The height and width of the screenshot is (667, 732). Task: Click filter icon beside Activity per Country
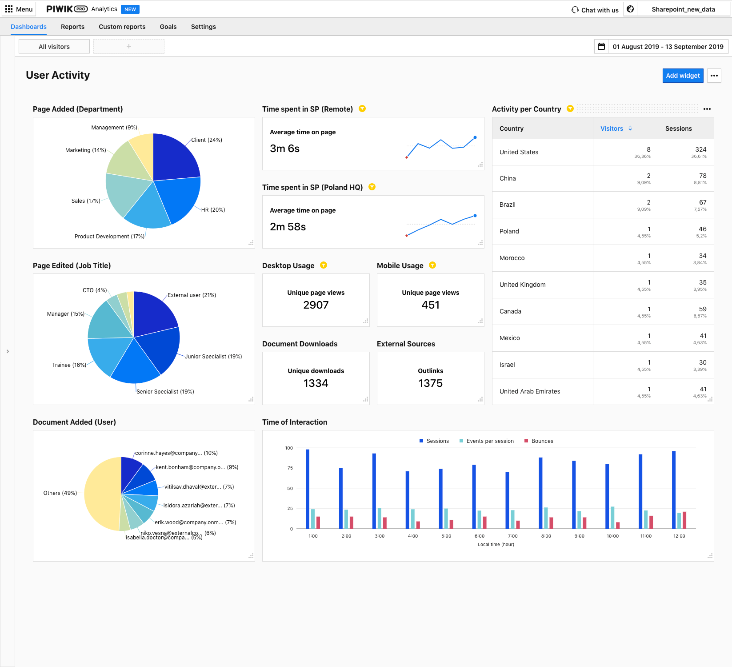point(570,108)
